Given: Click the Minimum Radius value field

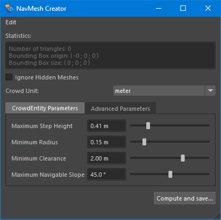Looking at the screenshot, I should [107, 142].
